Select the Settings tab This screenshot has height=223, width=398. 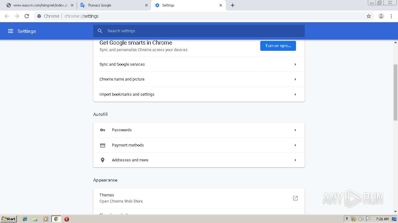click(x=188, y=5)
